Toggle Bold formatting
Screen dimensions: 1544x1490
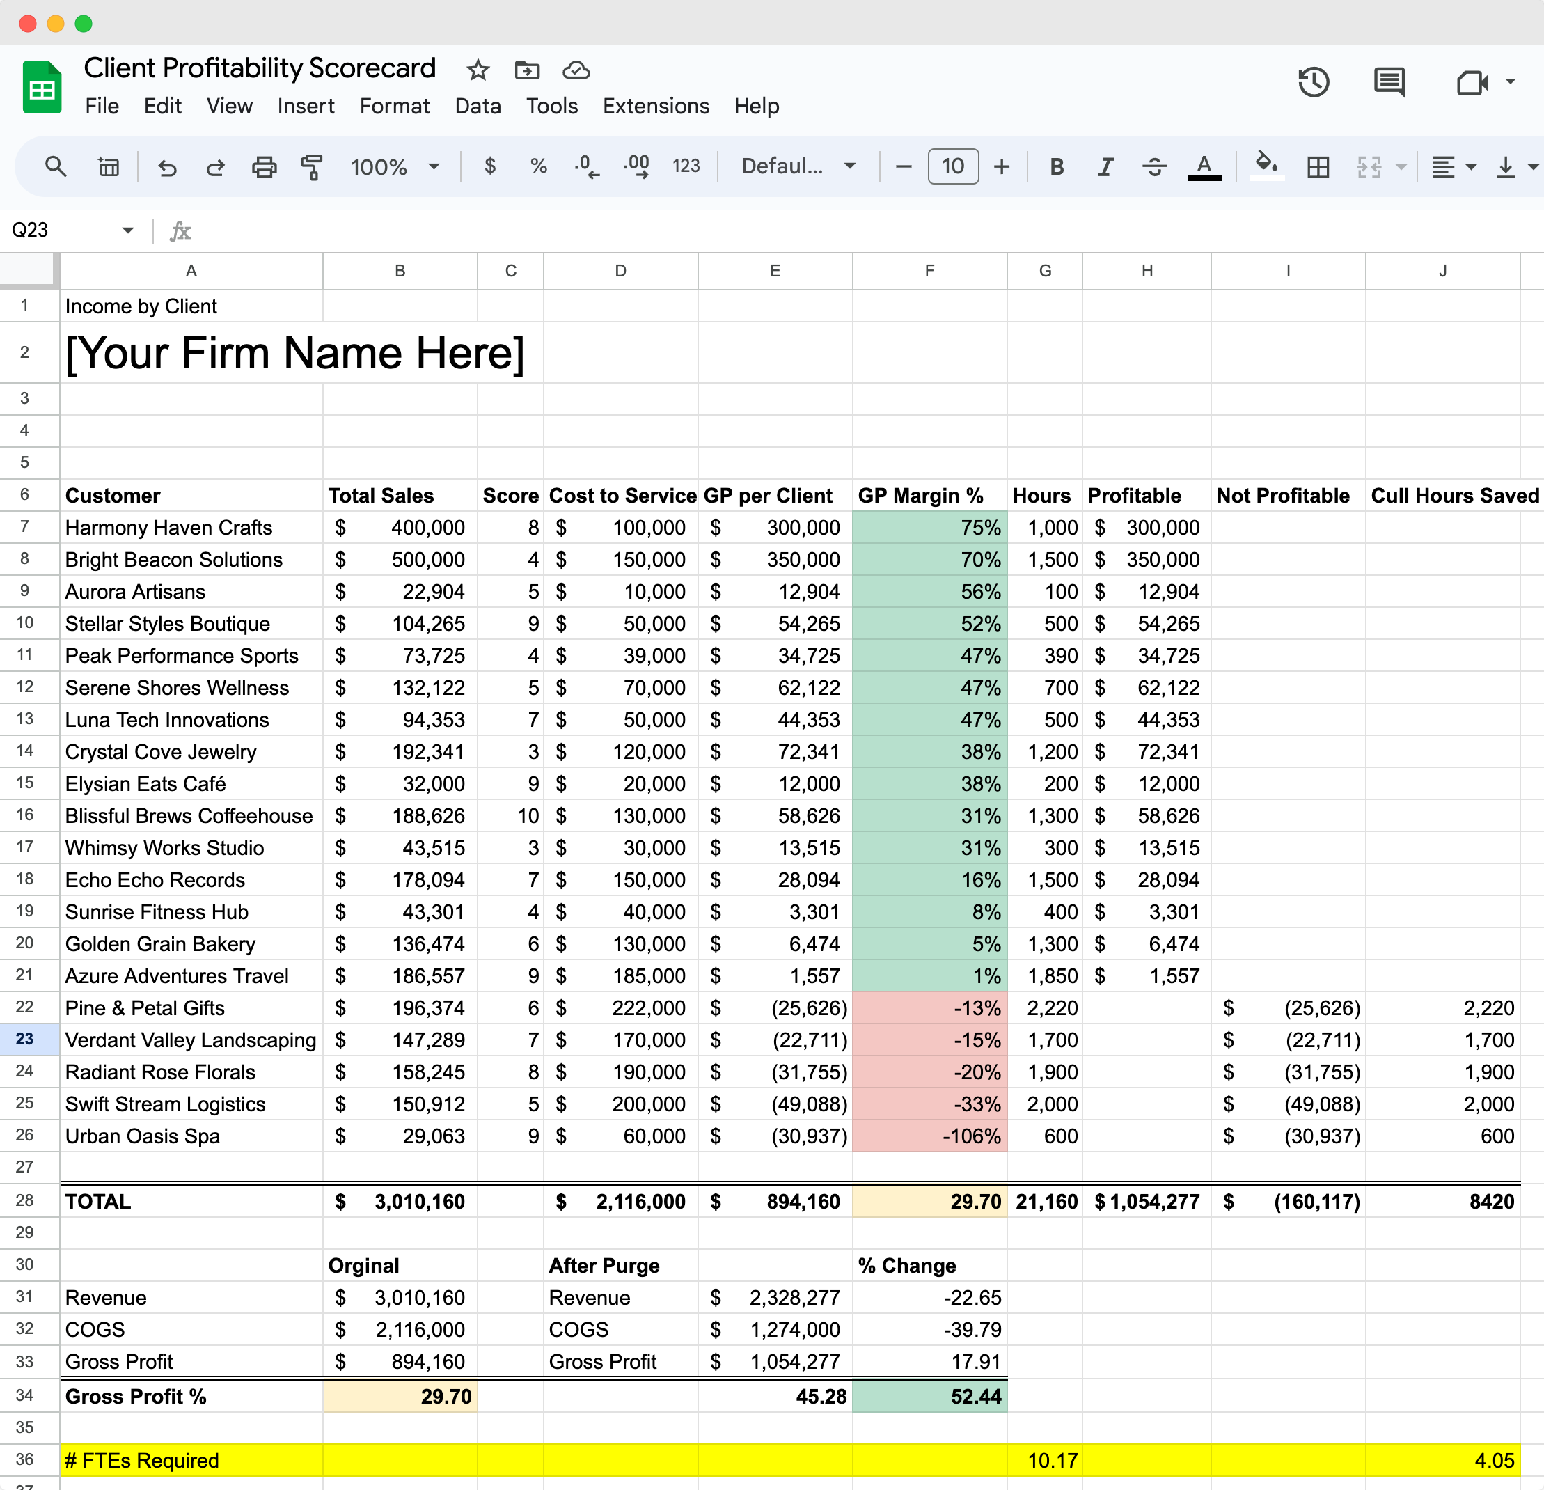tap(1057, 167)
